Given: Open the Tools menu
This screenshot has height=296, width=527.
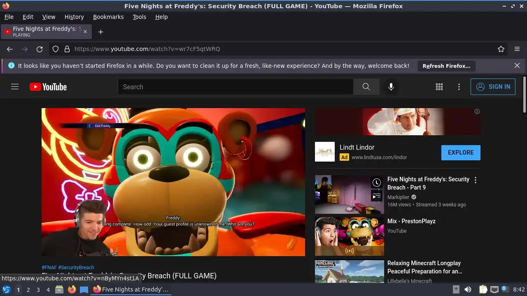Looking at the screenshot, I should pyautogui.click(x=140, y=17).
